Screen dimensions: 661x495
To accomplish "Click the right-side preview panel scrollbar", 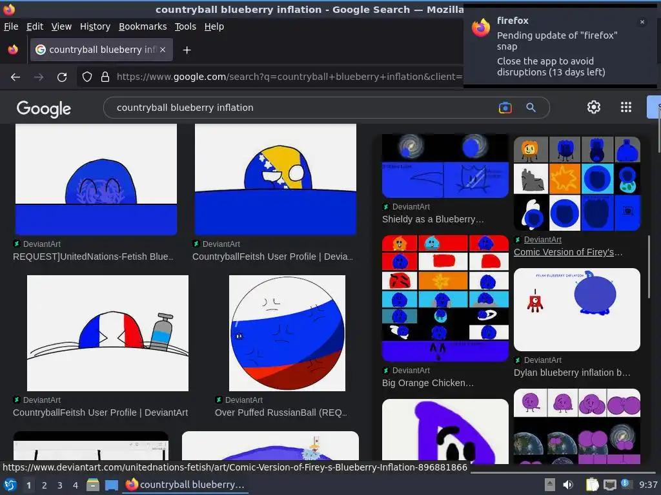I will [x=649, y=267].
